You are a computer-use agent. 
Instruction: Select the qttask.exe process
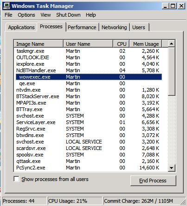[89, 161]
